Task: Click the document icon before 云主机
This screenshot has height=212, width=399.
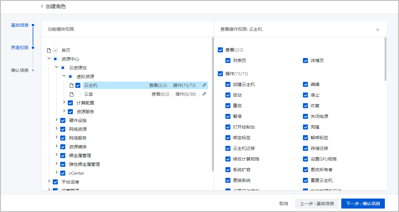Action: coord(71,85)
